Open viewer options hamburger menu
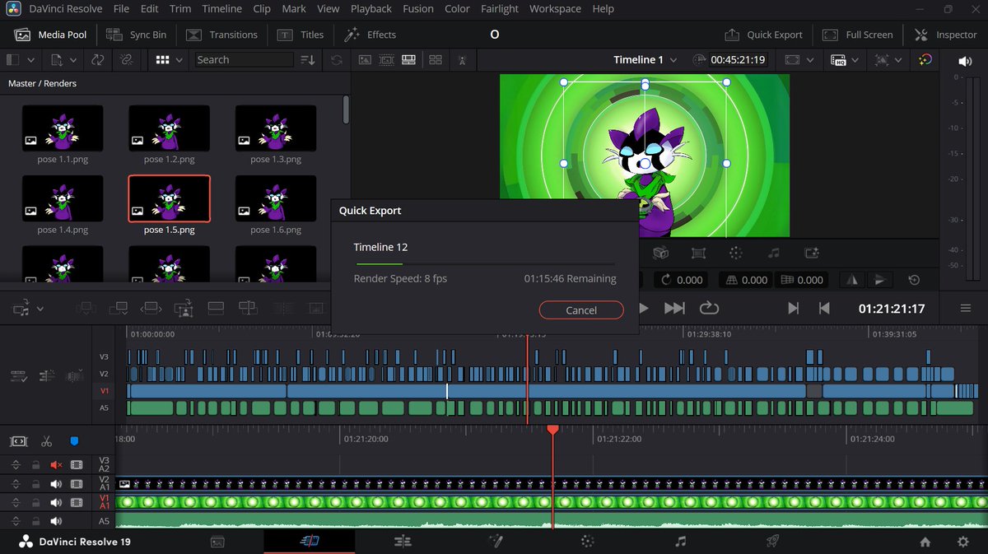988x554 pixels. pyautogui.click(x=965, y=308)
